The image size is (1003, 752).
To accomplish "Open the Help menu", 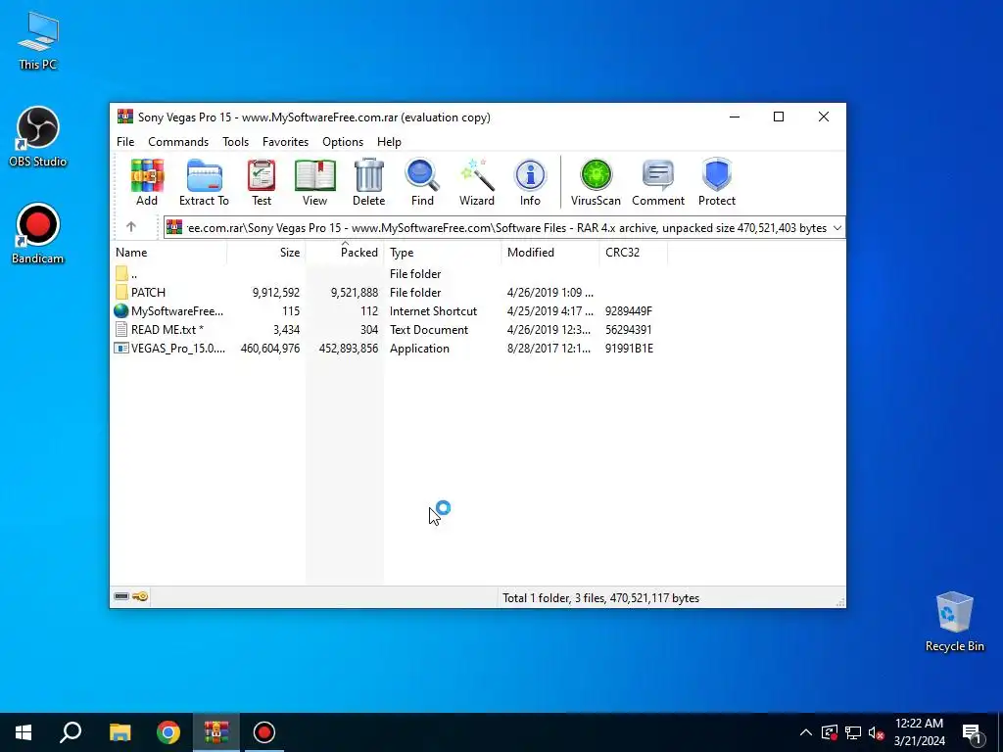I will [x=389, y=142].
